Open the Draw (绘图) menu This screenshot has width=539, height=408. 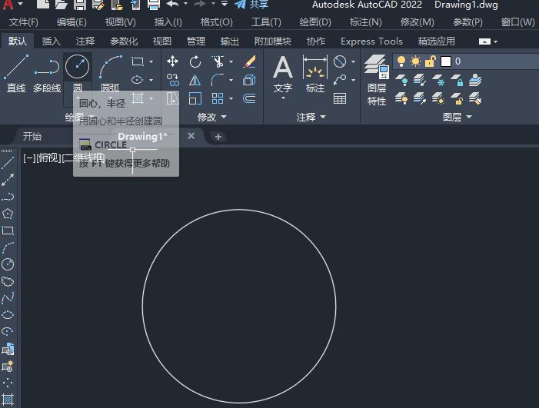click(315, 22)
